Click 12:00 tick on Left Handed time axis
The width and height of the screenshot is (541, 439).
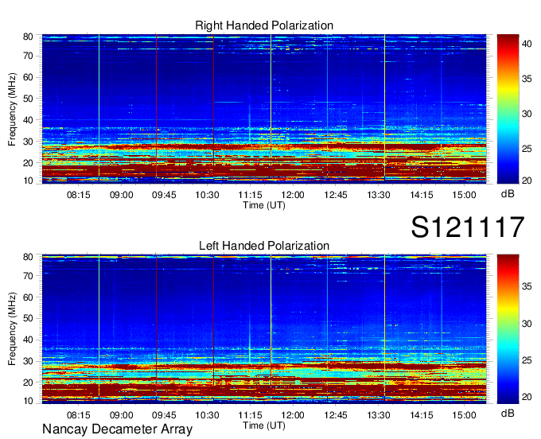(293, 415)
